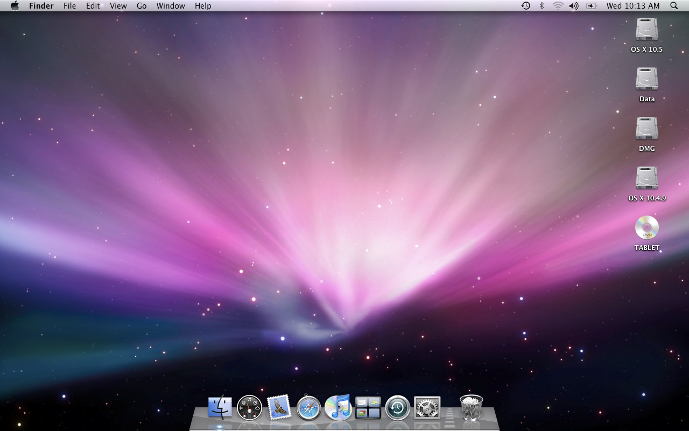
Task: Open the Finder menu in menu bar
Action: click(x=41, y=5)
